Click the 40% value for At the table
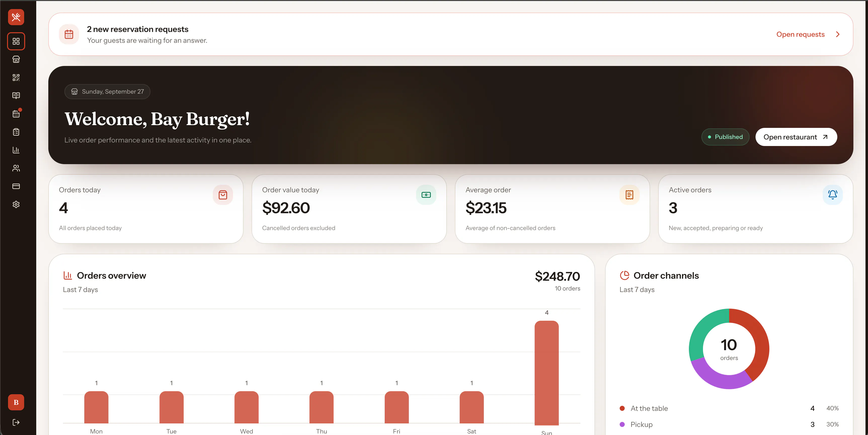The width and height of the screenshot is (868, 435). 832,408
